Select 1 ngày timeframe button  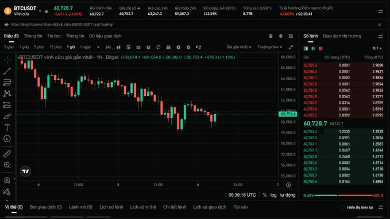(x=86, y=47)
